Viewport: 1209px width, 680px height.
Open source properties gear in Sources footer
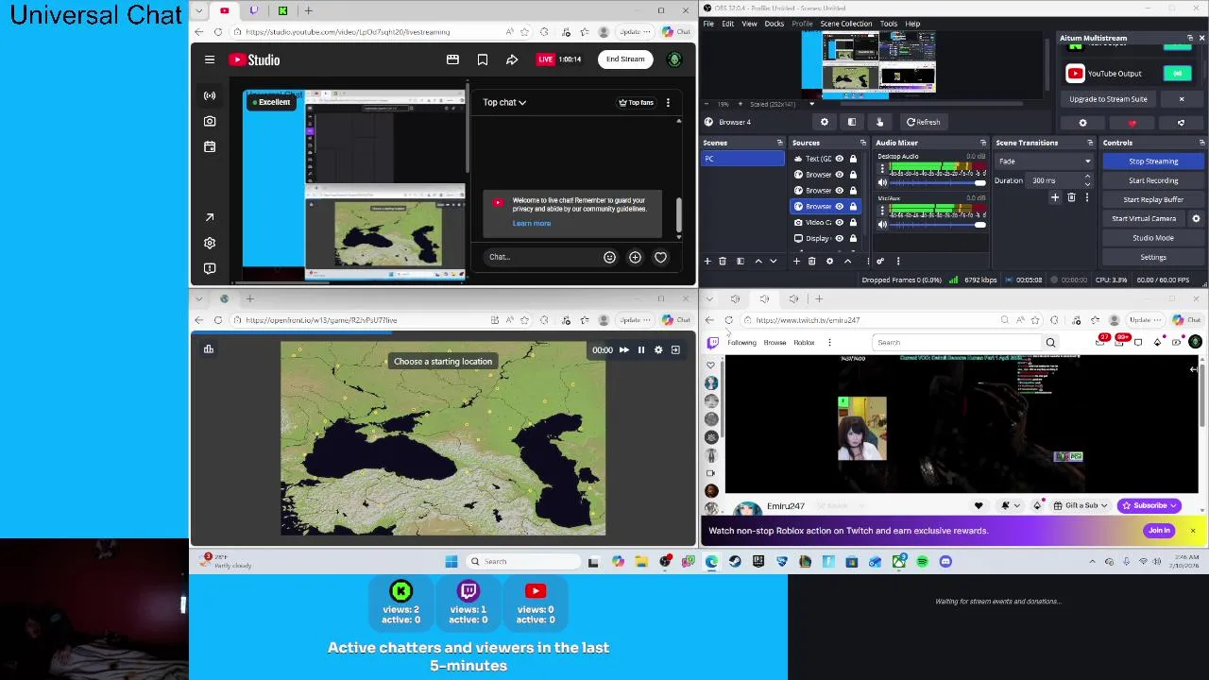tap(829, 261)
